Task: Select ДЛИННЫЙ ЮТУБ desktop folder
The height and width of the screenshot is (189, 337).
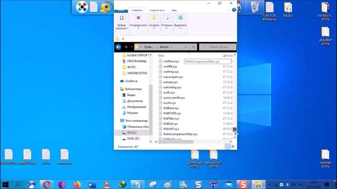Action: click(x=195, y=158)
